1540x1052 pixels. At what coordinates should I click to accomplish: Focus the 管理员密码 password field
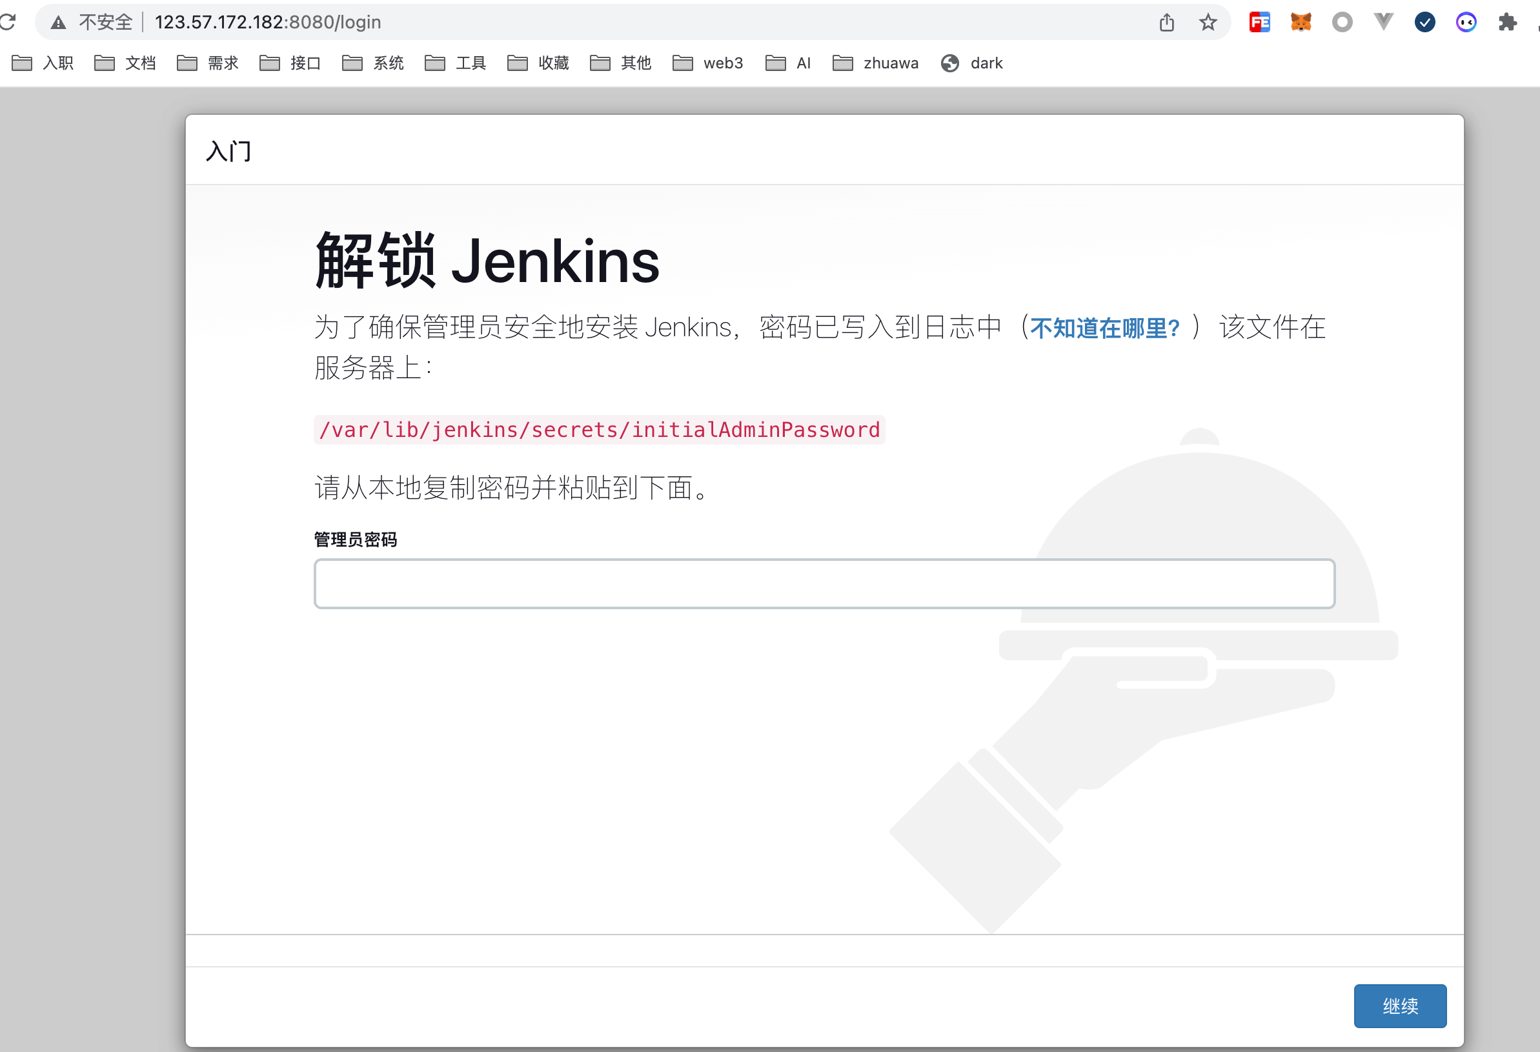point(824,583)
